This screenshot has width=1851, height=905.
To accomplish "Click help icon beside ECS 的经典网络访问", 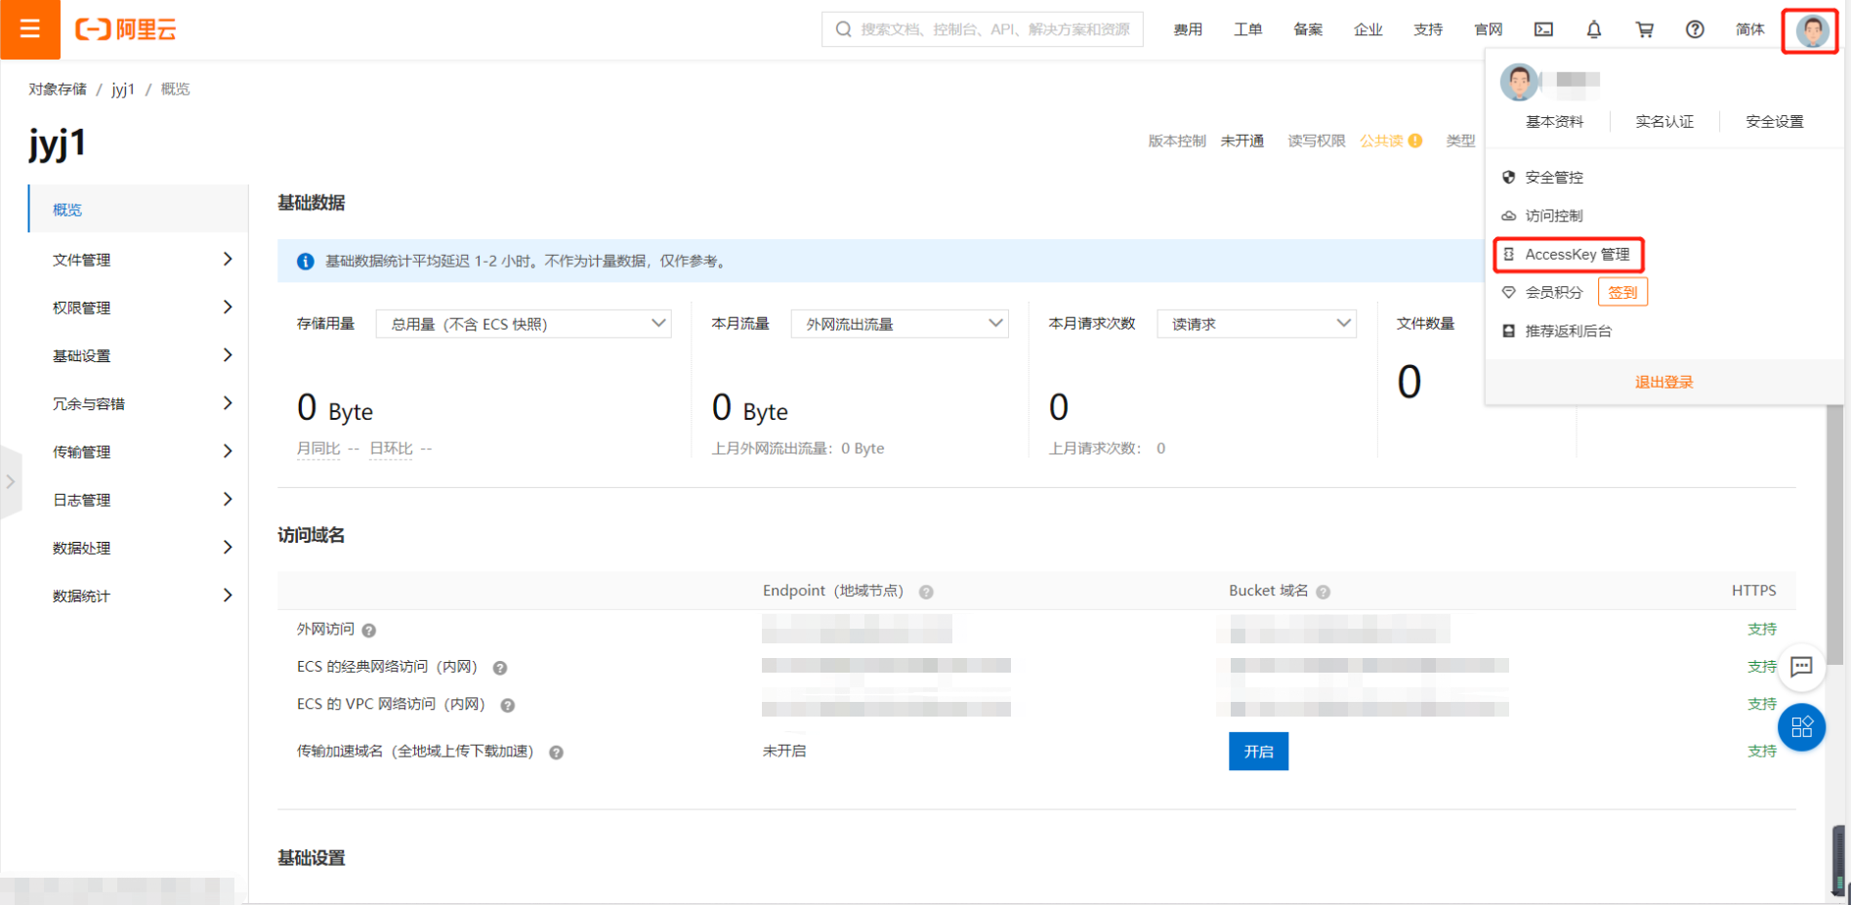I will point(500,668).
